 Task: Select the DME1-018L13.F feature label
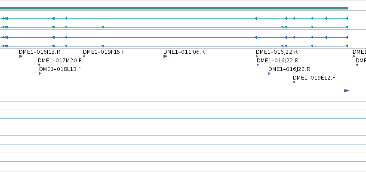pos(60,69)
